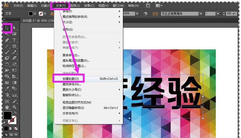Expand 文字方向(Y) submenu
The height and width of the screenshot is (138, 241).
click(89, 113)
